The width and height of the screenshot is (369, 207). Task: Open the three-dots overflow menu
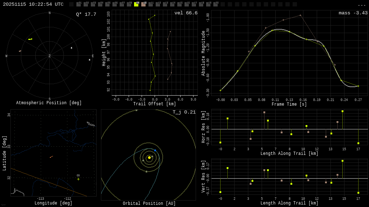coord(361,5)
